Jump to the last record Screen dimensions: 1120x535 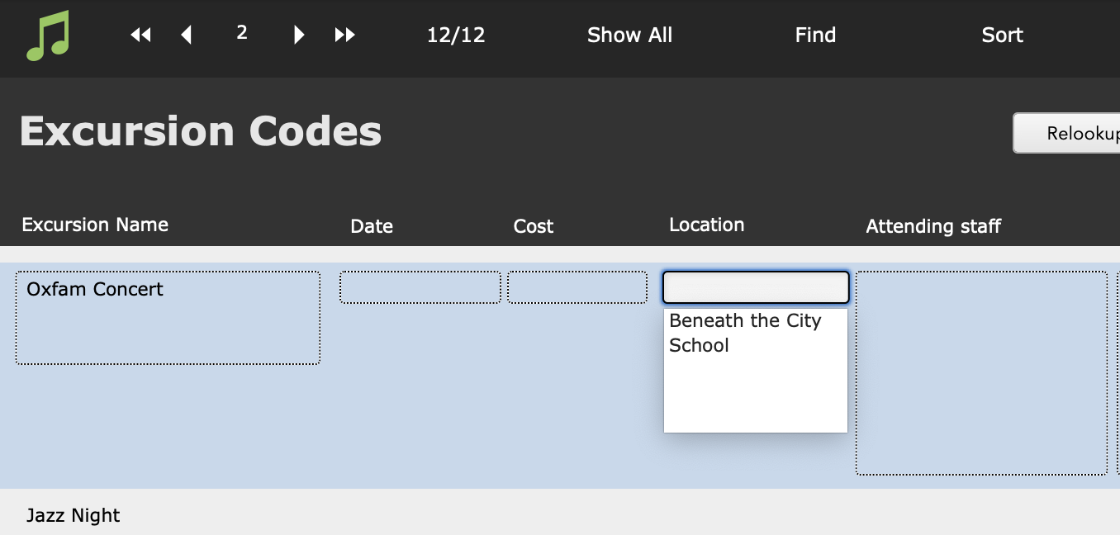point(344,35)
